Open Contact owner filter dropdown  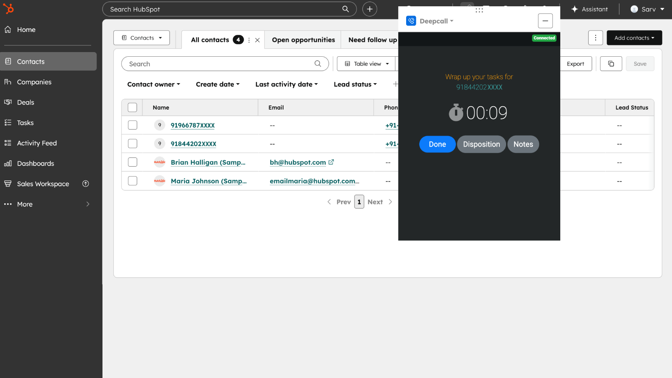pyautogui.click(x=154, y=84)
